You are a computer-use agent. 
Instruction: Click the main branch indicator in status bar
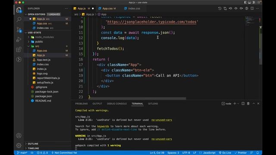tap(22, 153)
